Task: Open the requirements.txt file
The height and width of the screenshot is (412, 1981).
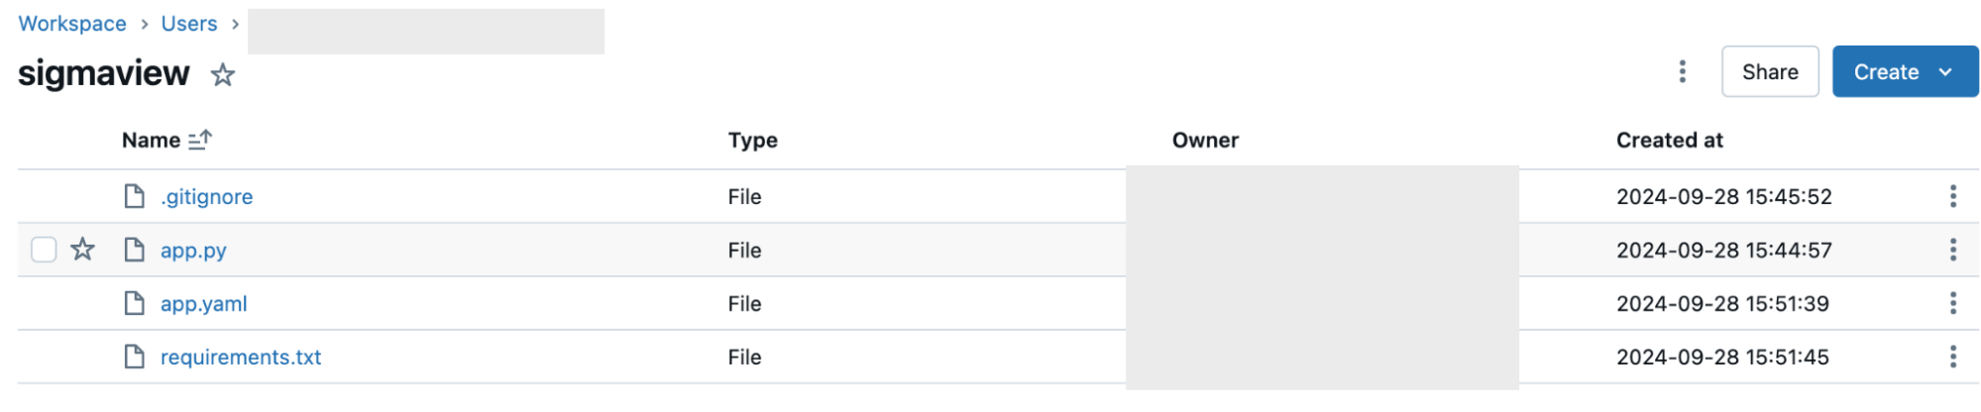Action: [x=241, y=358]
